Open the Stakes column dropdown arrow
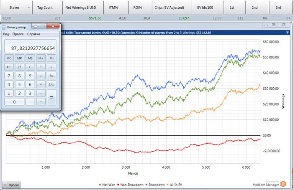Image resolution: width=293 pixels, height=190 pixels. tap(29, 8)
